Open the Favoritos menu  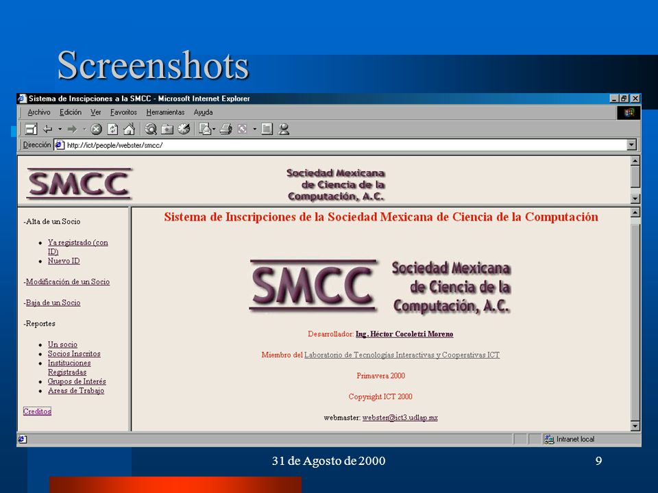(123, 112)
